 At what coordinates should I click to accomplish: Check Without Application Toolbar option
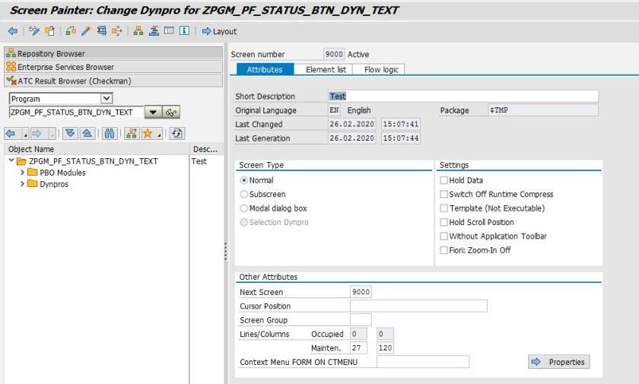(443, 236)
